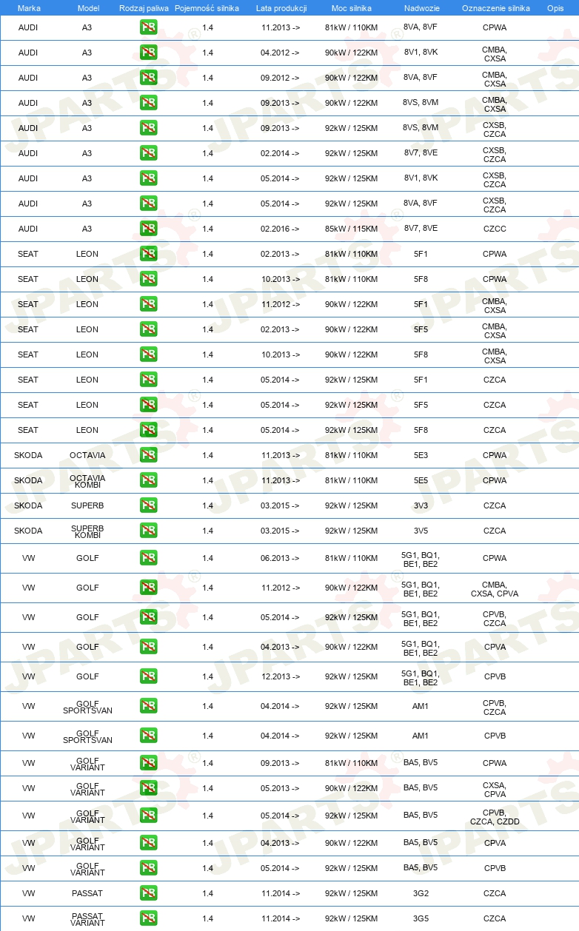The image size is (579, 931).
Task: Click the Pojemność silnika column header
Action: click(207, 7)
